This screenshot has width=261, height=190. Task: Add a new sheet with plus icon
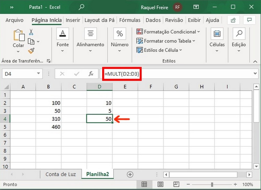coord(130,174)
